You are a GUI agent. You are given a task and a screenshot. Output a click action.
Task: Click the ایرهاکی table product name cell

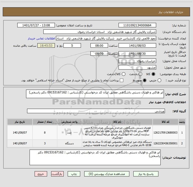[x=117, y=143]
